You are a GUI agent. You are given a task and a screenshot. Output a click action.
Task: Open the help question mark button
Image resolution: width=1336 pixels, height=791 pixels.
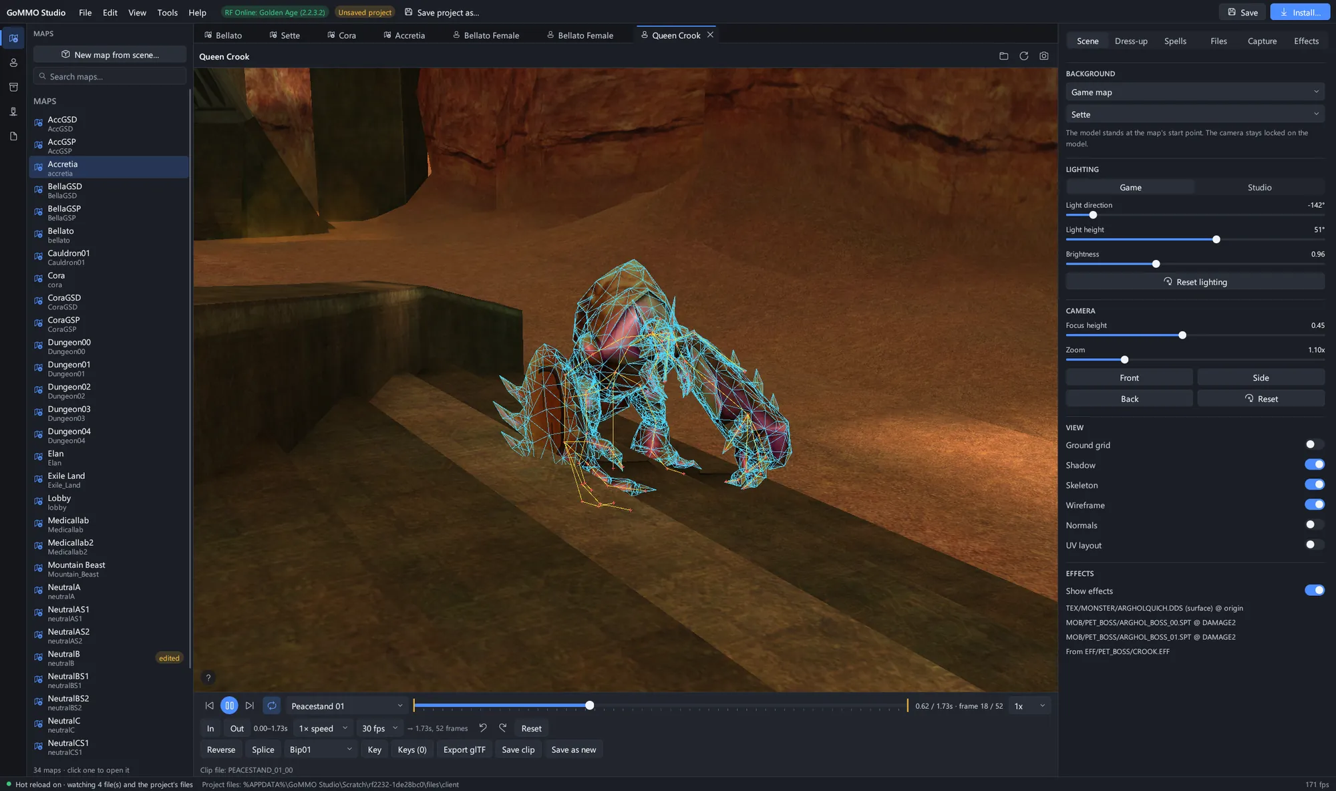click(208, 677)
